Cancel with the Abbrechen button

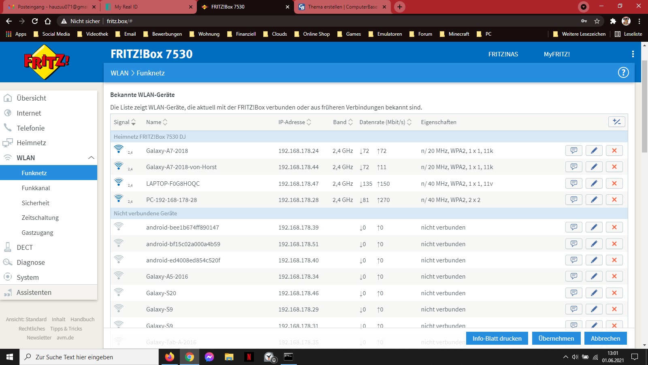605,338
